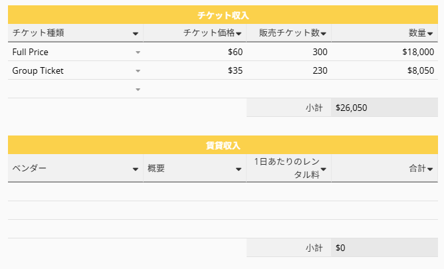
Task: Open the 概要 column filter arrow
Action: click(239, 169)
